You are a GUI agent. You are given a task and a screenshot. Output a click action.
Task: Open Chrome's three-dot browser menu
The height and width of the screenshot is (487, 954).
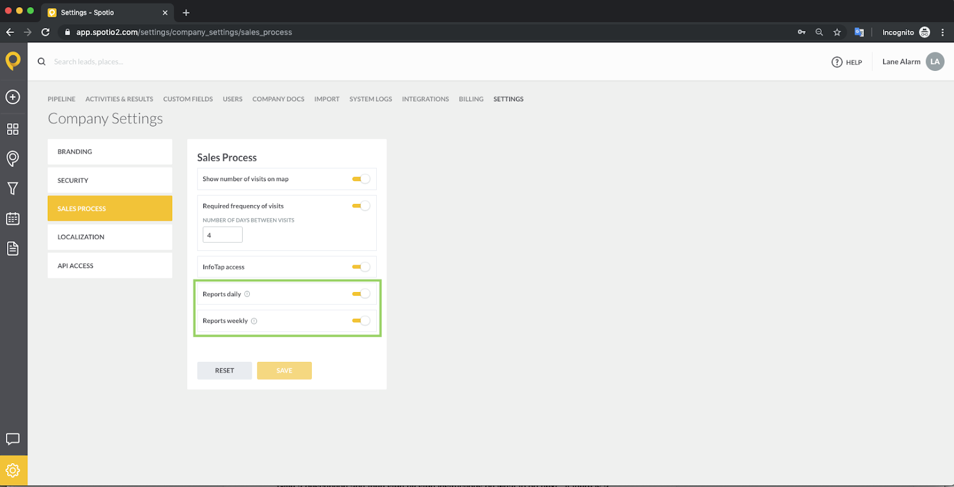point(942,32)
